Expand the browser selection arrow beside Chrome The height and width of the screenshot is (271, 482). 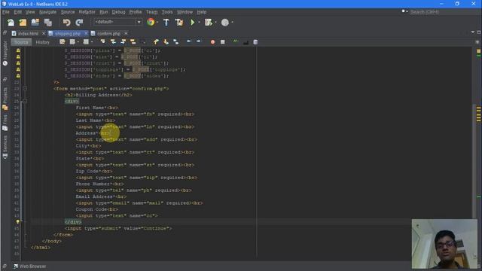click(x=157, y=22)
